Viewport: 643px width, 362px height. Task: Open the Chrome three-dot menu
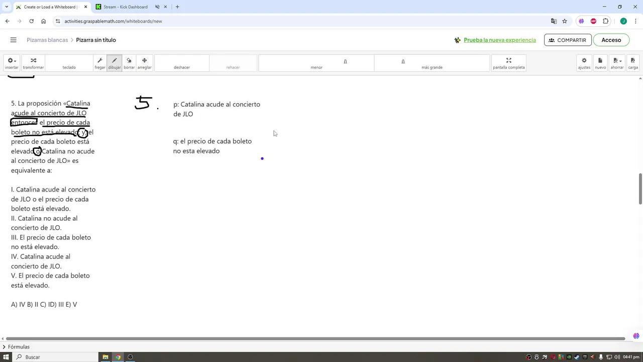pos(636,21)
